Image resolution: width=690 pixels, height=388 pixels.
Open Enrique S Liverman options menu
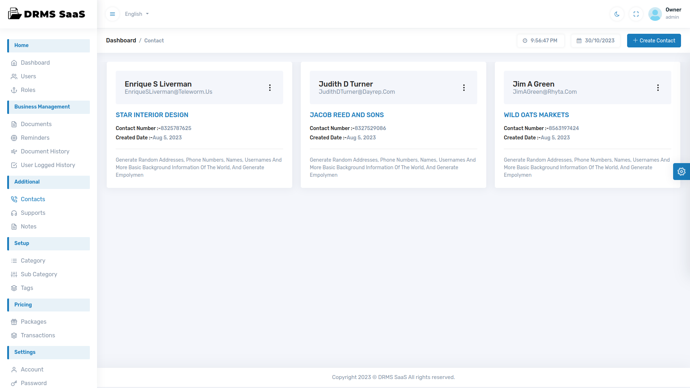[x=270, y=88]
